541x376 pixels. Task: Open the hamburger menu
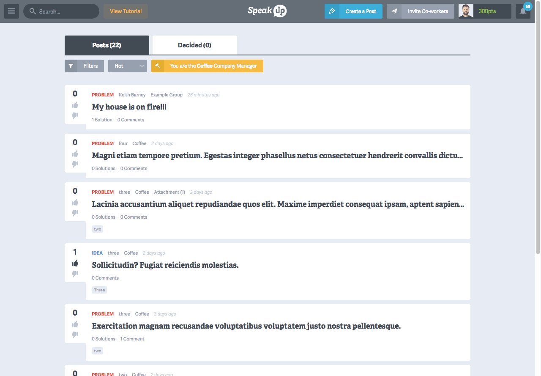pyautogui.click(x=11, y=11)
